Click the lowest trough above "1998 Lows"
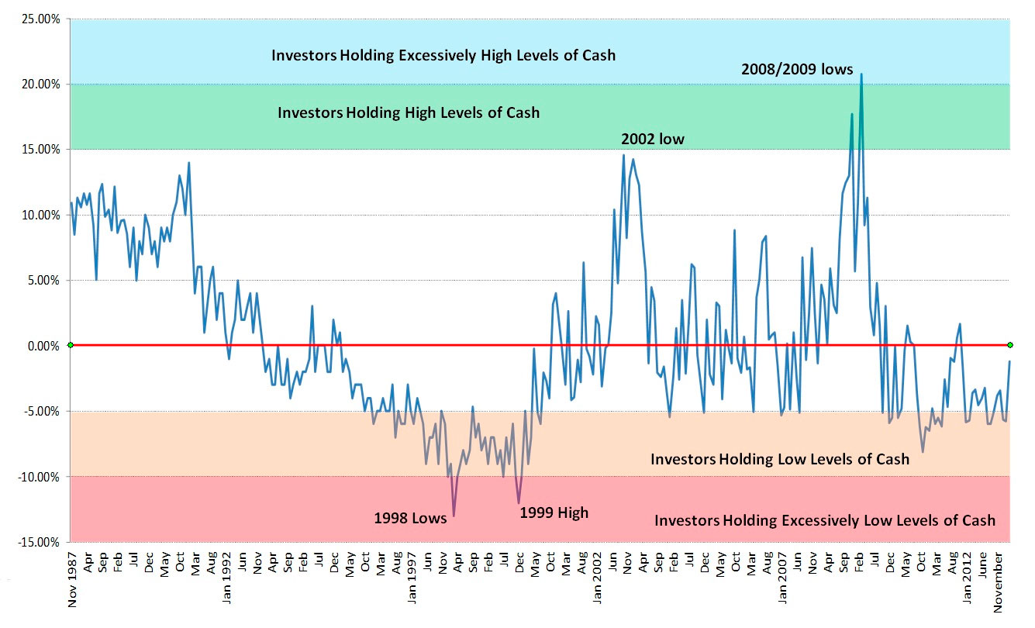 (x=454, y=515)
